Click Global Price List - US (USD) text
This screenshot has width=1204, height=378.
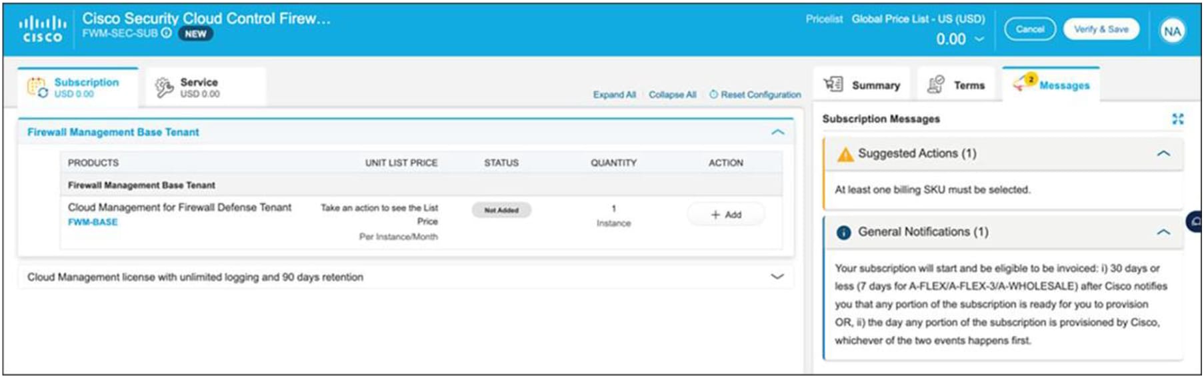tap(918, 19)
